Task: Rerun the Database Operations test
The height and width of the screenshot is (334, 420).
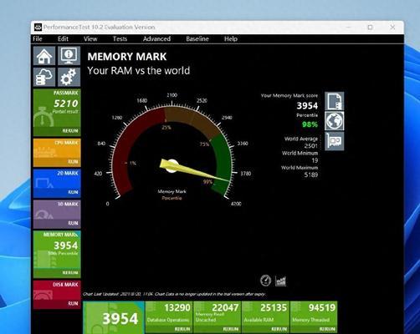Action: click(182, 329)
